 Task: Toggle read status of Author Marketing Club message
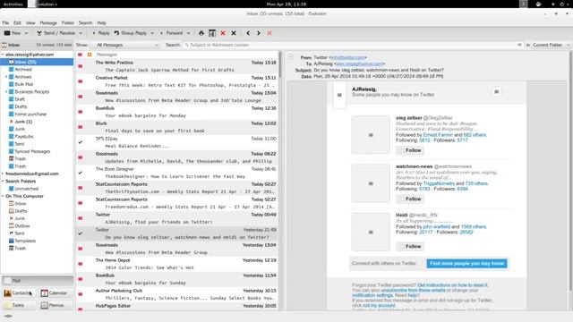80,294
